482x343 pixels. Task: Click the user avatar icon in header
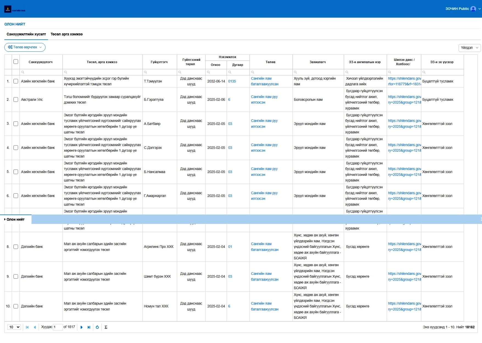coord(473,9)
